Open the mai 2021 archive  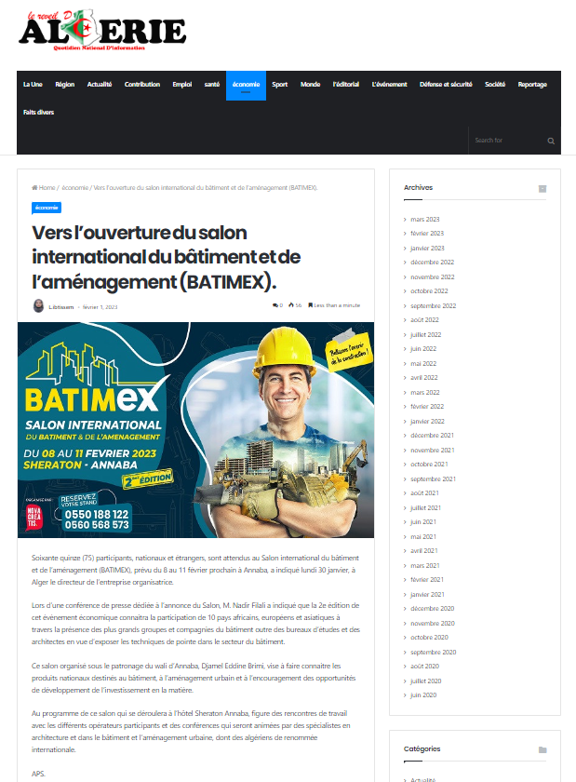423,538
